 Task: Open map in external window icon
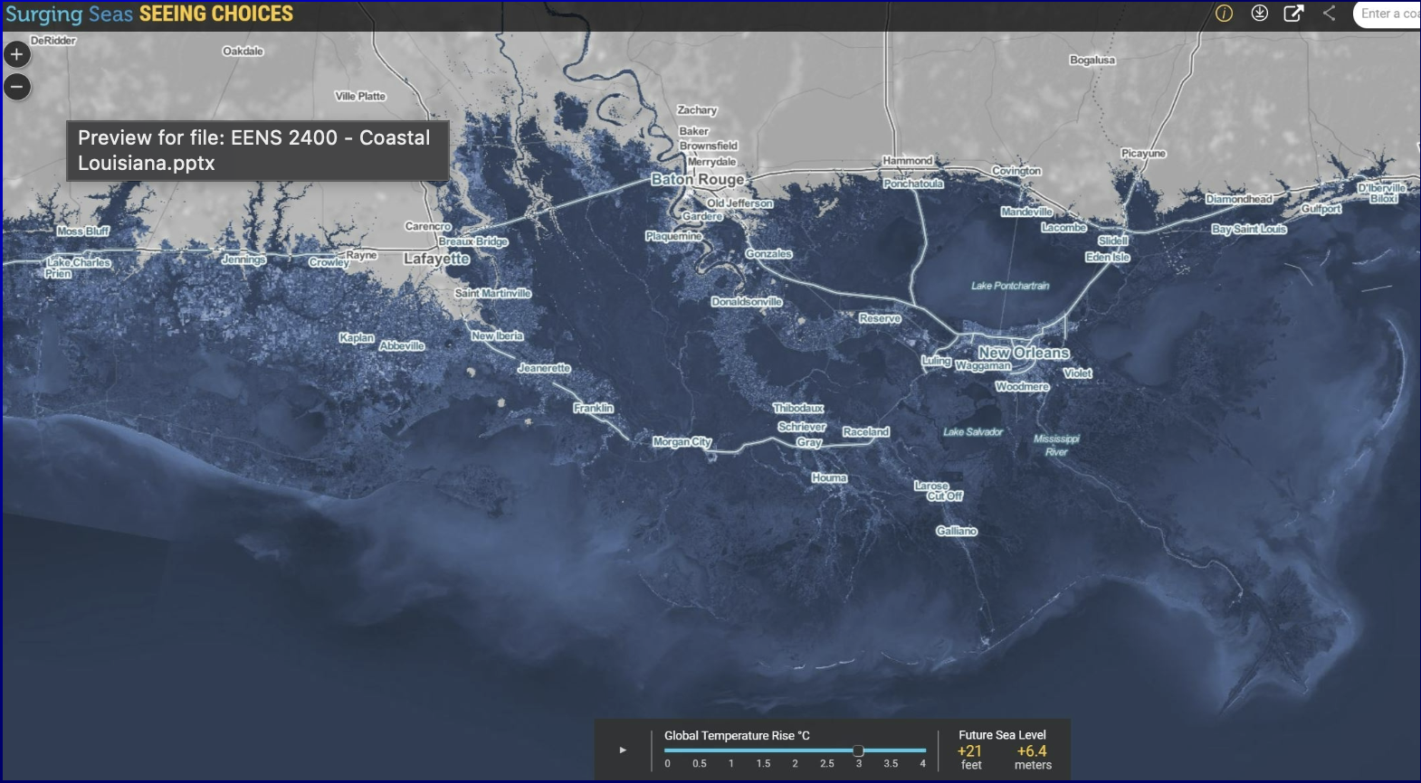click(1293, 14)
